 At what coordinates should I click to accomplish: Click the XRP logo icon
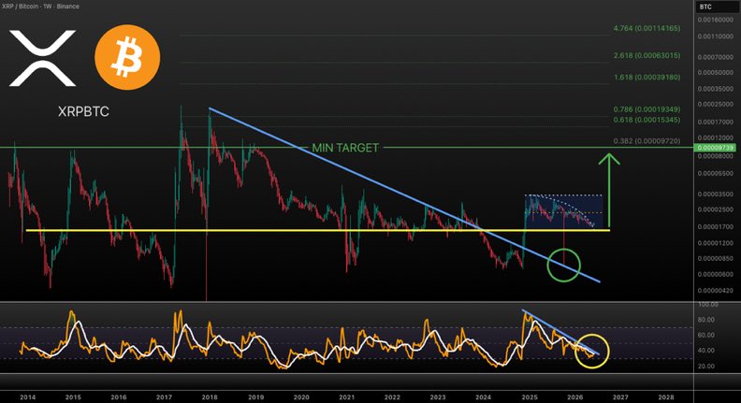(42, 58)
